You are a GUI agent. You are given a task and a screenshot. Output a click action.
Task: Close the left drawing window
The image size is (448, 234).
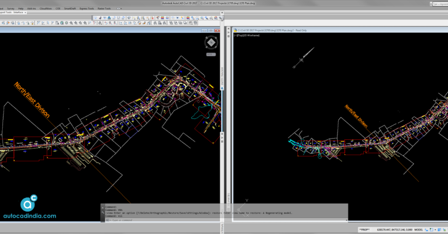(x=217, y=31)
